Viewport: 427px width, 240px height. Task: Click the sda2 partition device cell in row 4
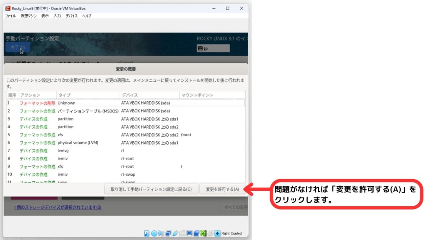(150, 127)
